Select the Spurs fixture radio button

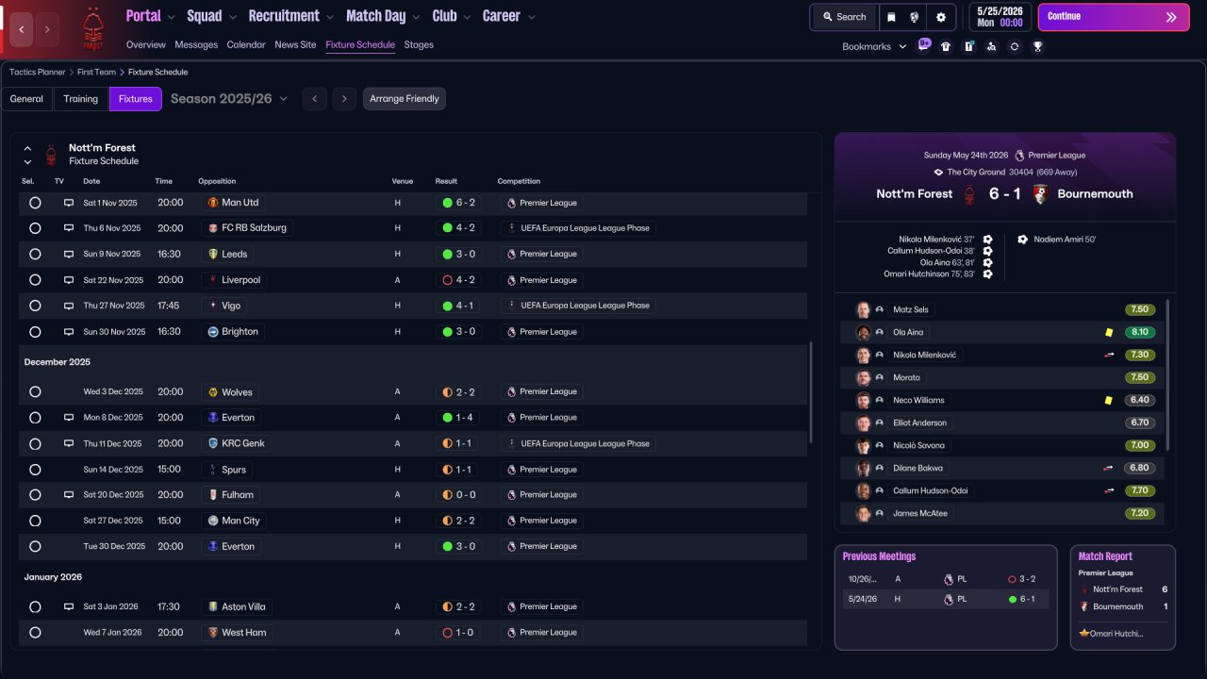click(35, 470)
